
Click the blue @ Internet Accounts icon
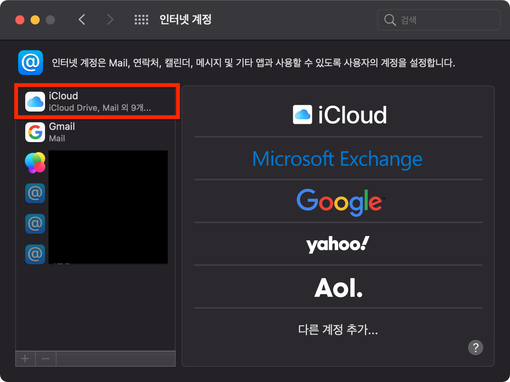pos(31,63)
